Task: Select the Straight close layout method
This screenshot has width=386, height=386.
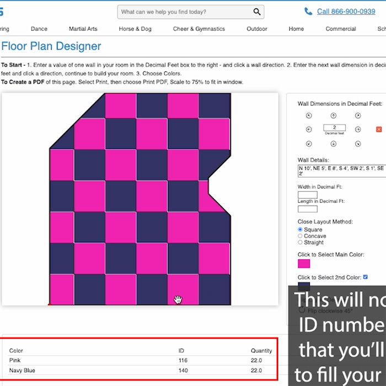Action: 300,242
